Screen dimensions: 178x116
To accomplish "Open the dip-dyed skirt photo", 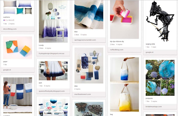I will [53, 71].
